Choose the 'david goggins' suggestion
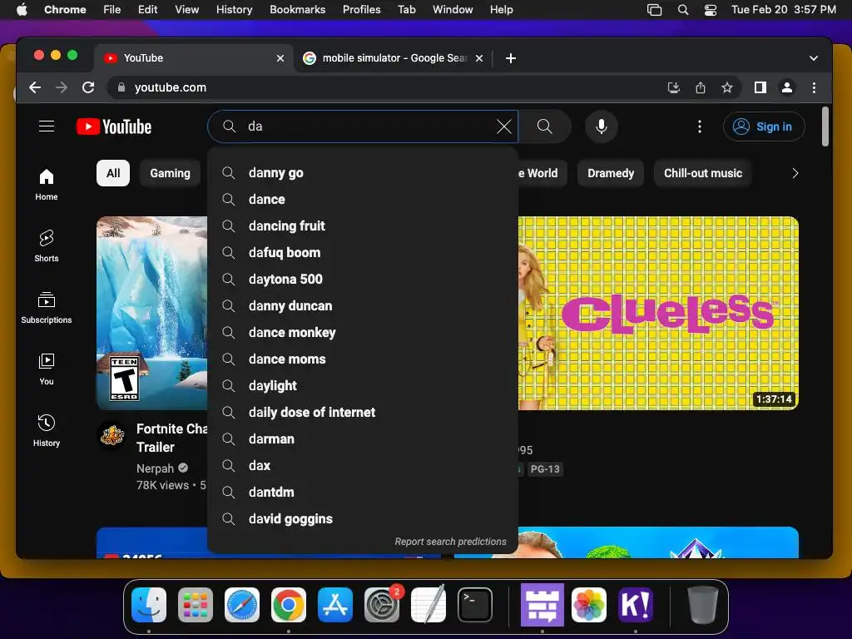852x639 pixels. point(363,519)
